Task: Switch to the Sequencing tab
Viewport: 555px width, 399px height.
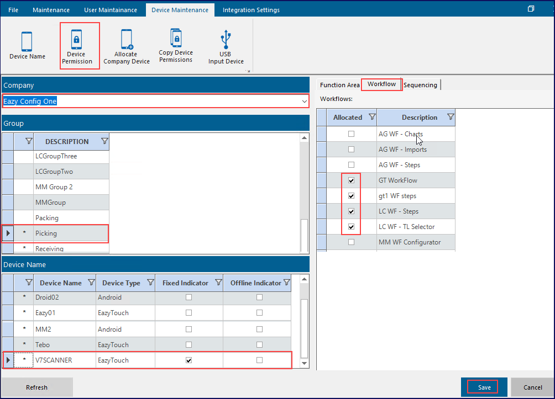Action: pyautogui.click(x=421, y=84)
